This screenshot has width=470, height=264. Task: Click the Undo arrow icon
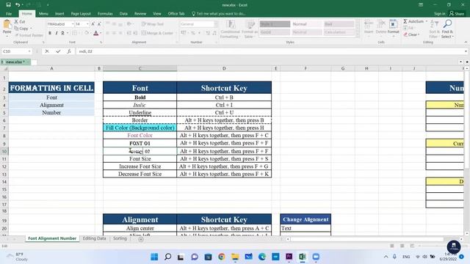pyautogui.click(x=18, y=5)
